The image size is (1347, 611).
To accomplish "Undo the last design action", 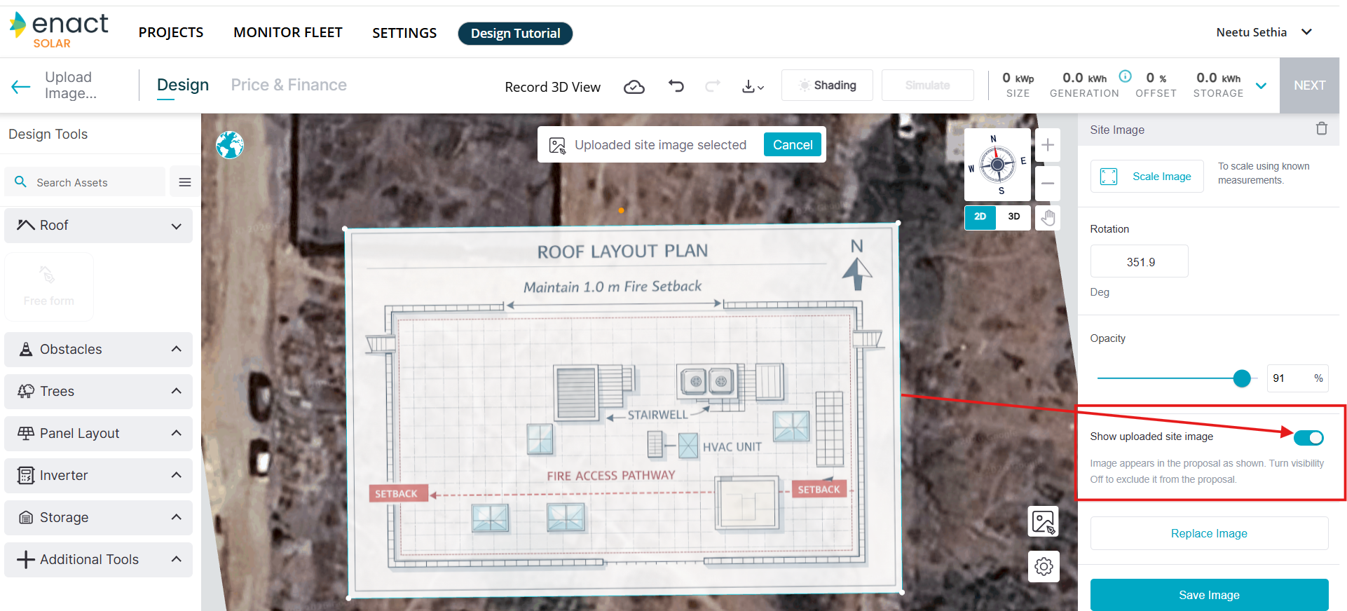I will pyautogui.click(x=676, y=86).
